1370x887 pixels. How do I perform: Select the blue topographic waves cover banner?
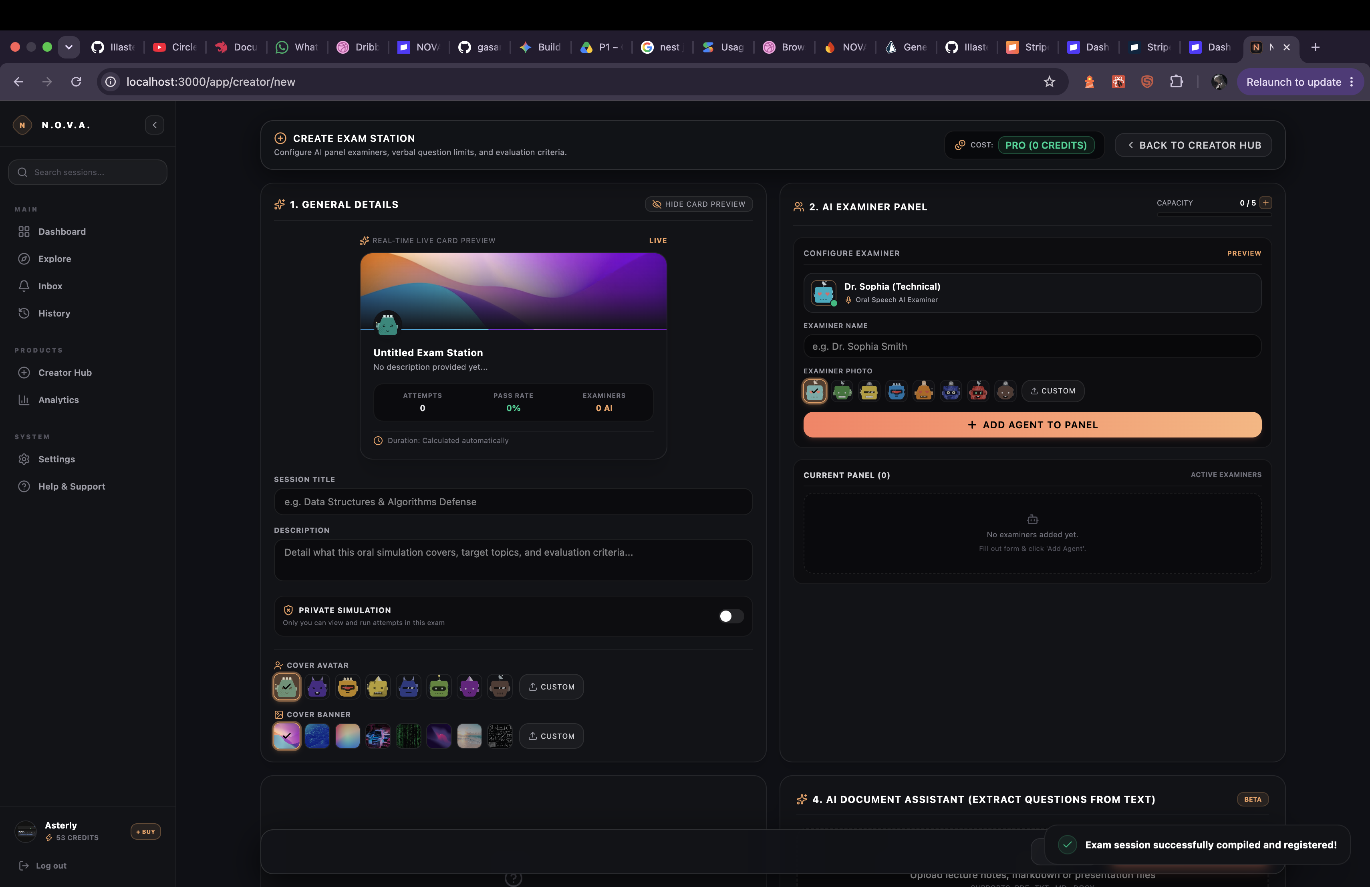coord(317,736)
